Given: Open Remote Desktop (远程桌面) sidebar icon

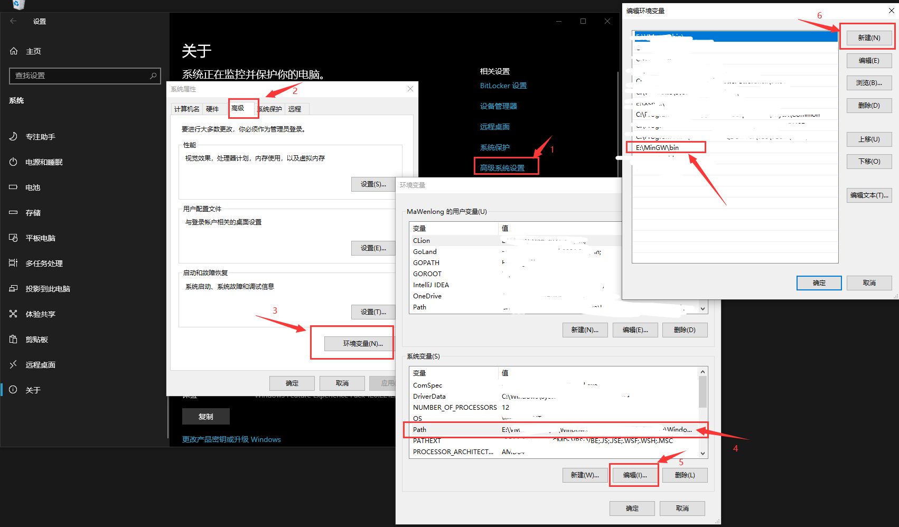Looking at the screenshot, I should 14,365.
